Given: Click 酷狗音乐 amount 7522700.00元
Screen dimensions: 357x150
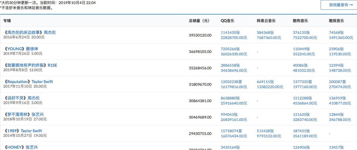Looking at the screenshot, I should point(305,38).
